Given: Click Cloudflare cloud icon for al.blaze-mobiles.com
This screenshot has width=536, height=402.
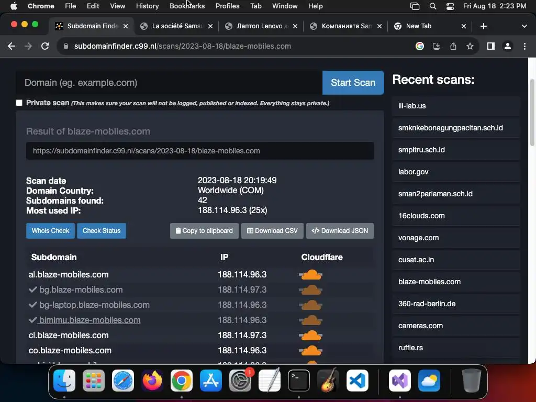Looking at the screenshot, I should click(x=311, y=274).
